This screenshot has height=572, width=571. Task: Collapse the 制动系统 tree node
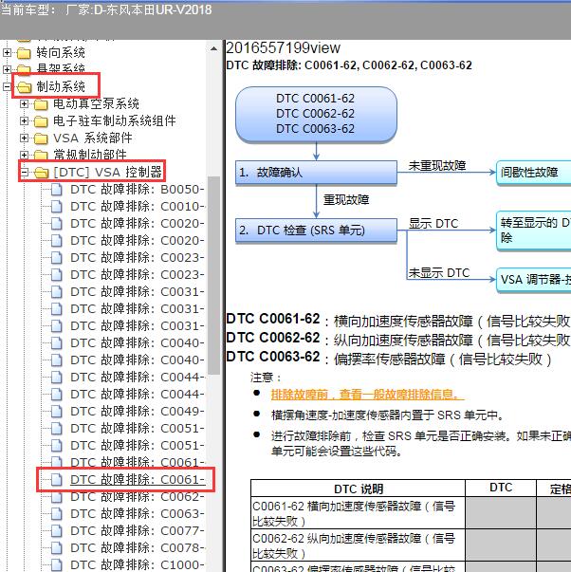(x=8, y=86)
